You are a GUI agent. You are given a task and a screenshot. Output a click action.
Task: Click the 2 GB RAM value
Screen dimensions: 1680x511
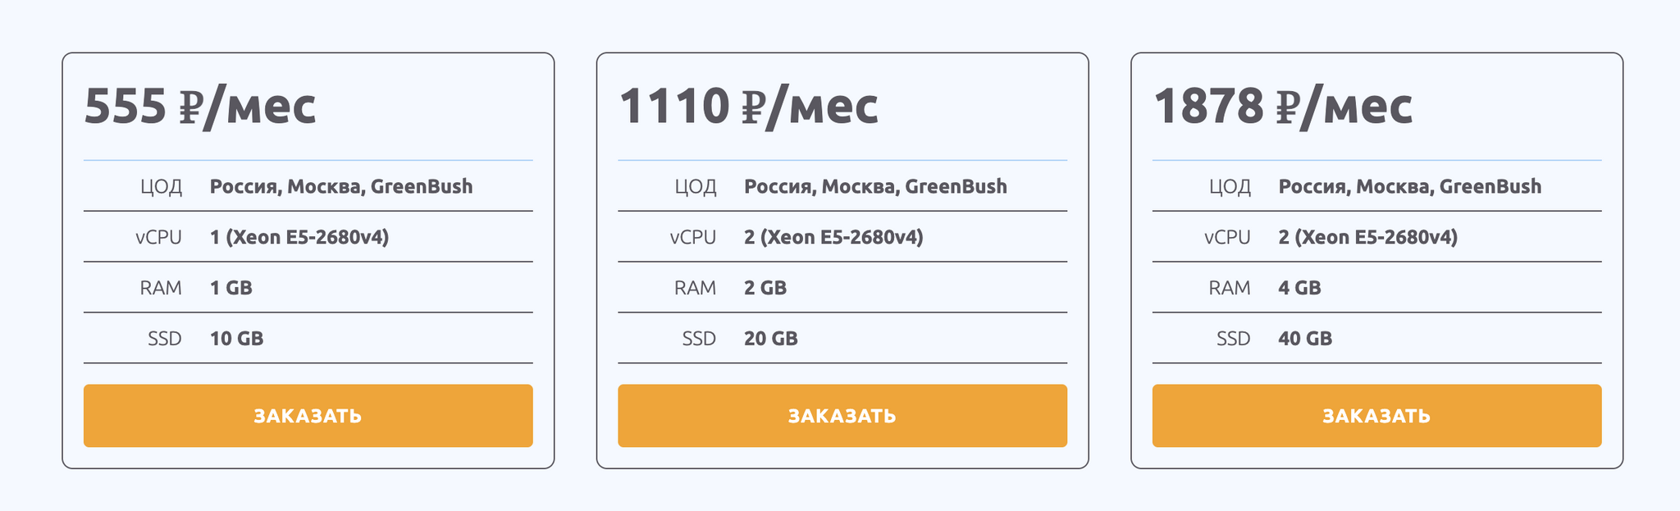(x=765, y=288)
